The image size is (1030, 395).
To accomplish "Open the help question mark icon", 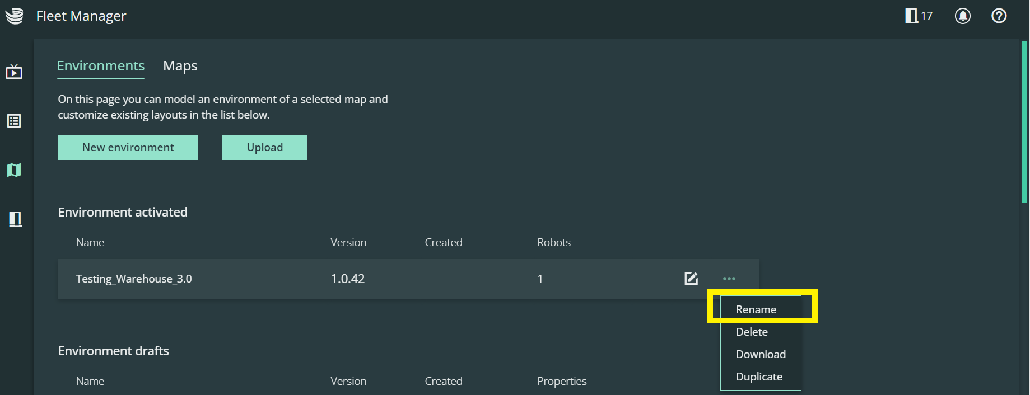I will point(999,16).
